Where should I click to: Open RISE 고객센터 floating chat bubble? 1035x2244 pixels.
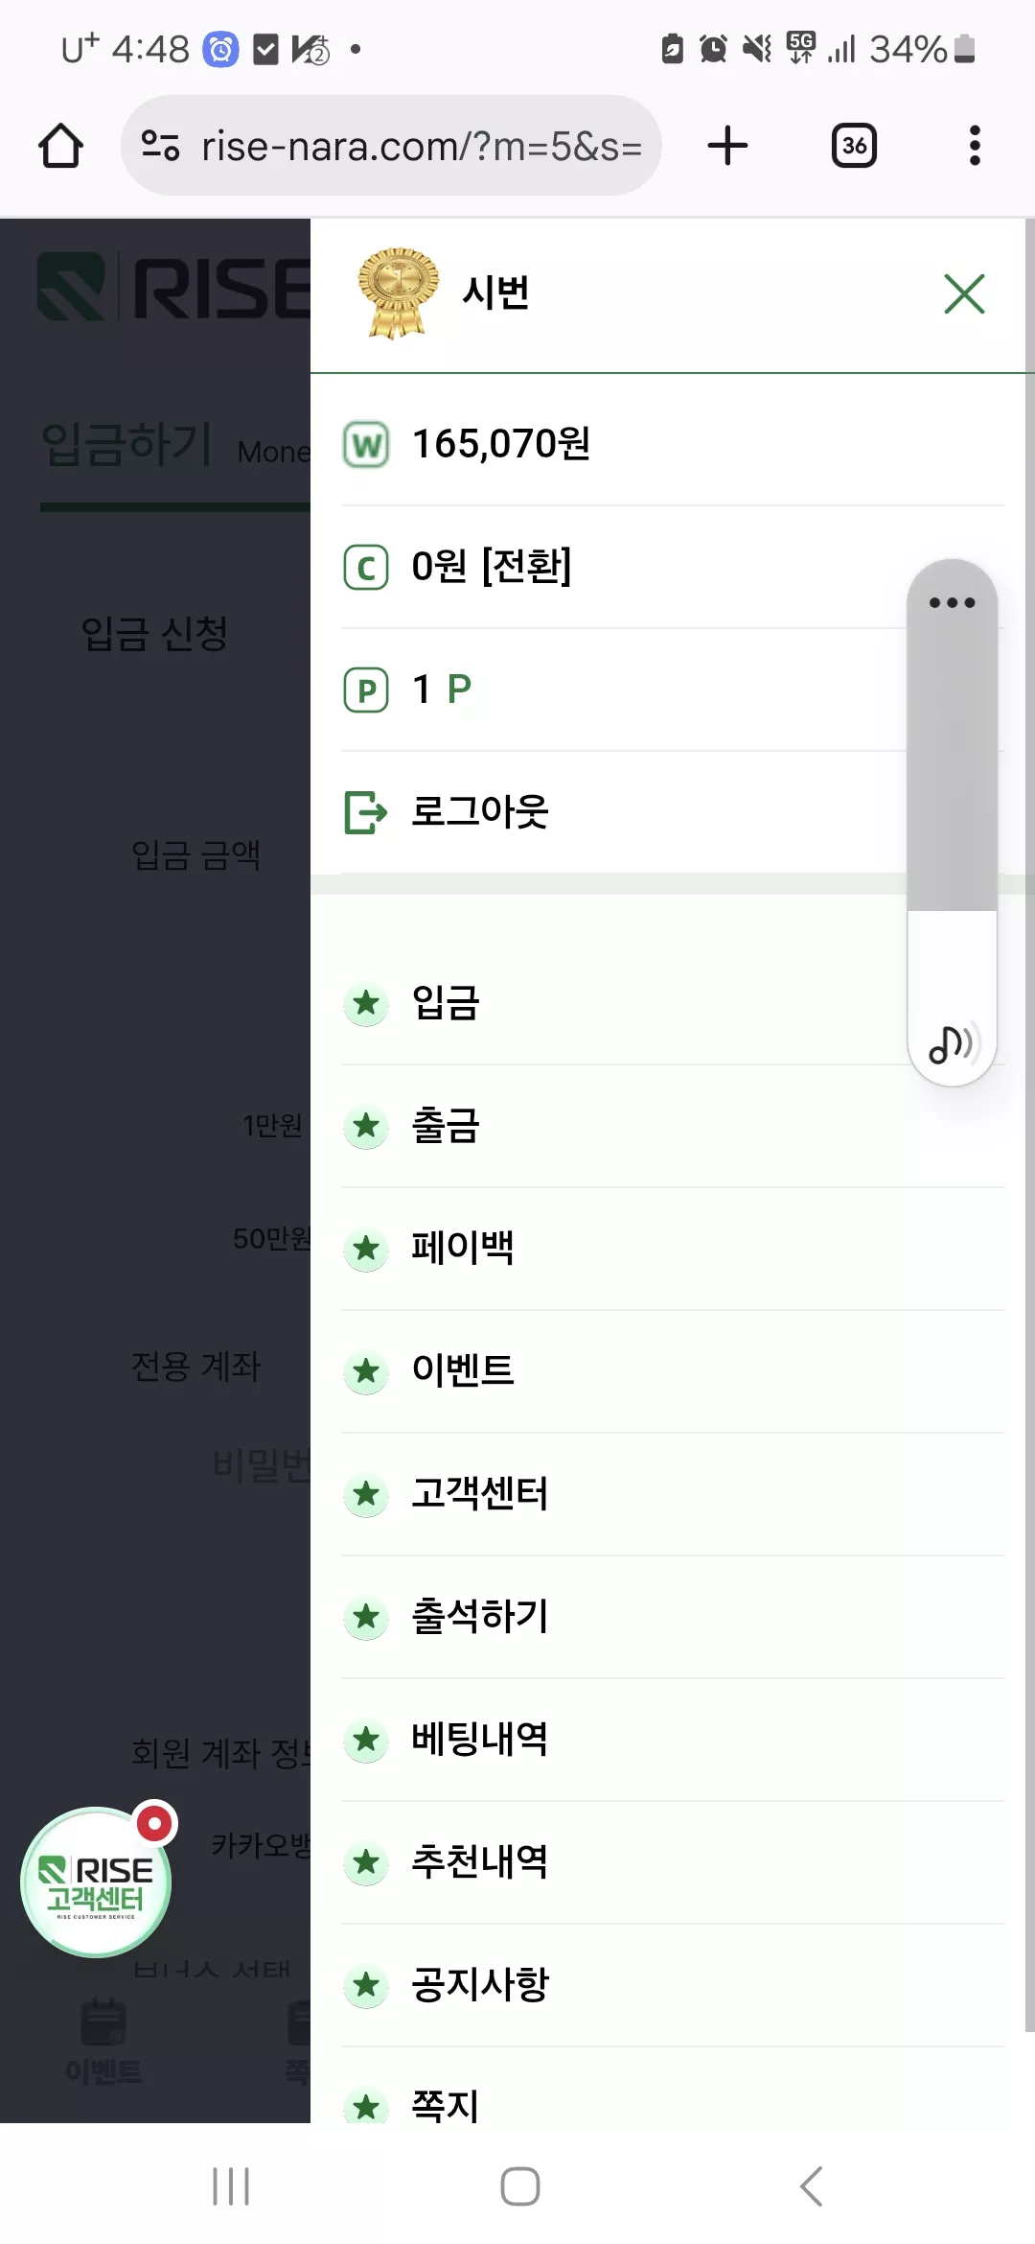click(x=97, y=1882)
